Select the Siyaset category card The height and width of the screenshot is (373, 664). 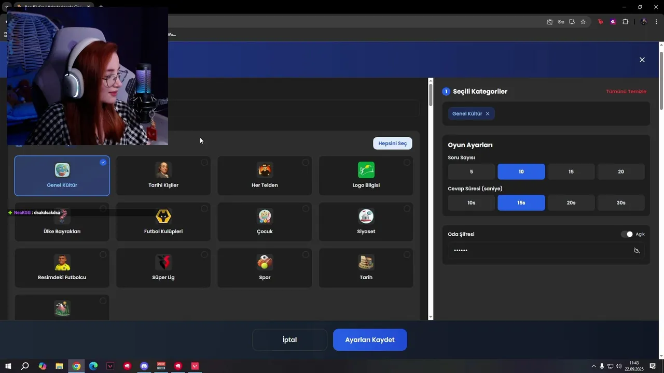coord(366,222)
